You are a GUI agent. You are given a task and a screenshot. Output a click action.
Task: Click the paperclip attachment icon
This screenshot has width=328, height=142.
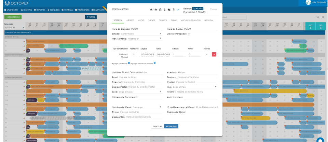tap(173, 9)
